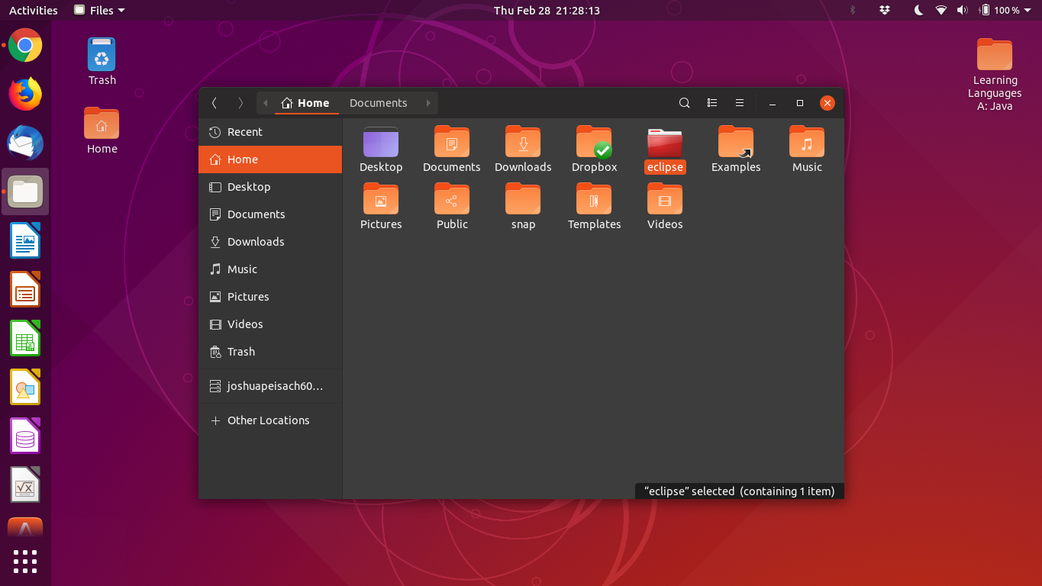The width and height of the screenshot is (1042, 586).
Task: Select Music in the sidebar
Action: (270, 269)
